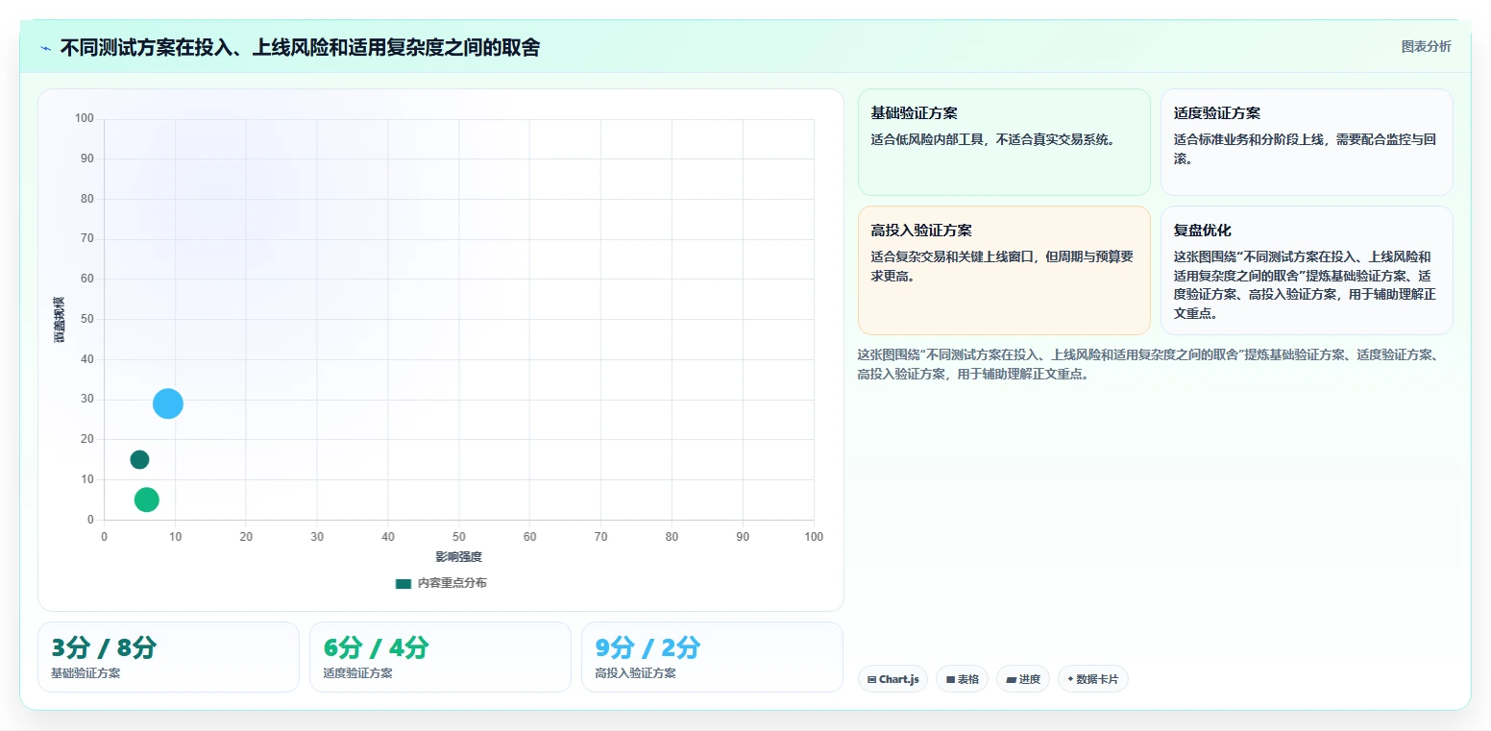Click the 覆盖规模 y-axis title

[x=59, y=320]
